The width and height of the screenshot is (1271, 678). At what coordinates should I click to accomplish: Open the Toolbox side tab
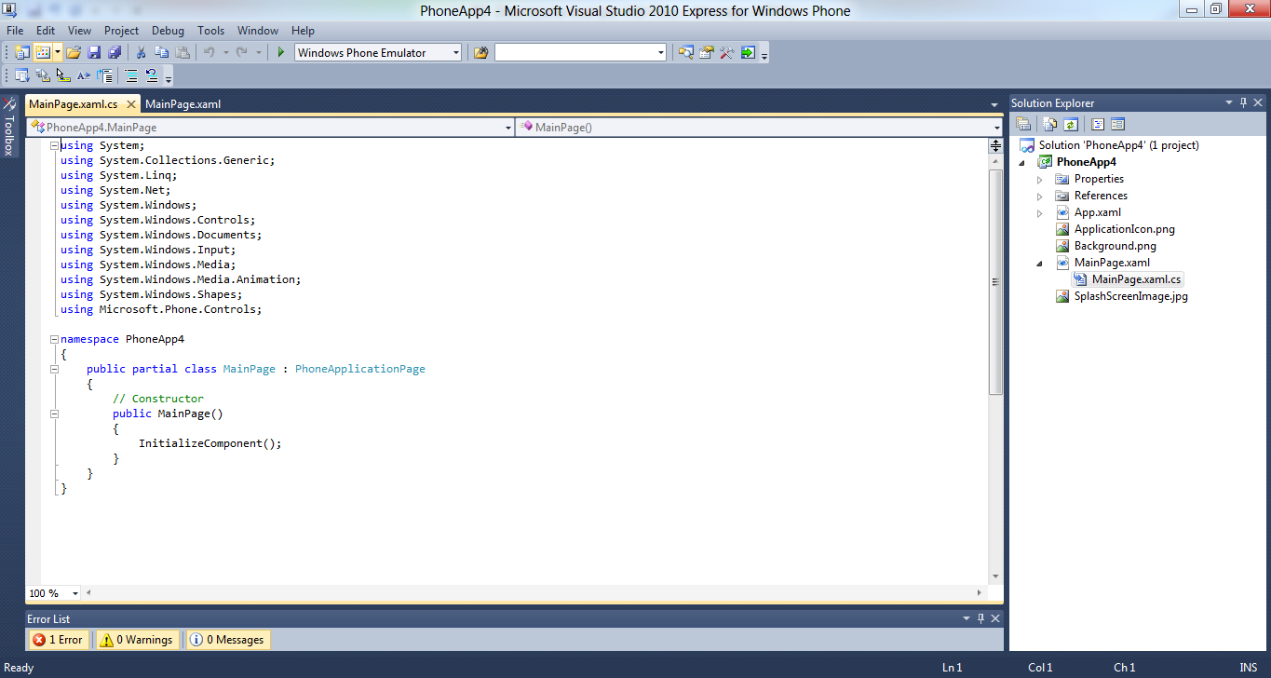pyautogui.click(x=8, y=126)
